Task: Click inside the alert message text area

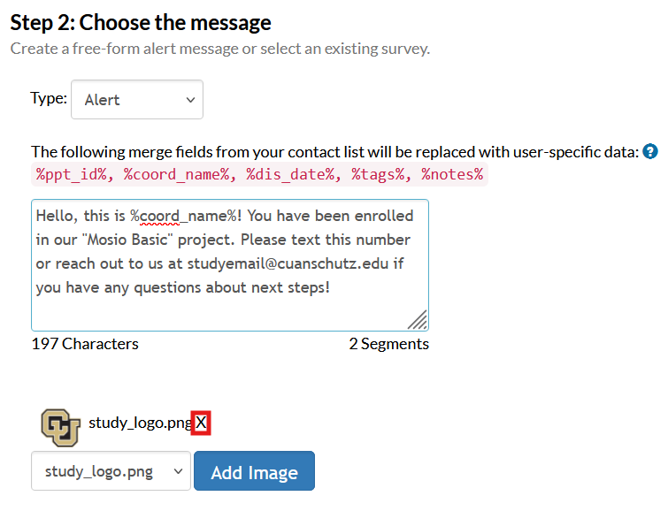Action: click(x=230, y=265)
